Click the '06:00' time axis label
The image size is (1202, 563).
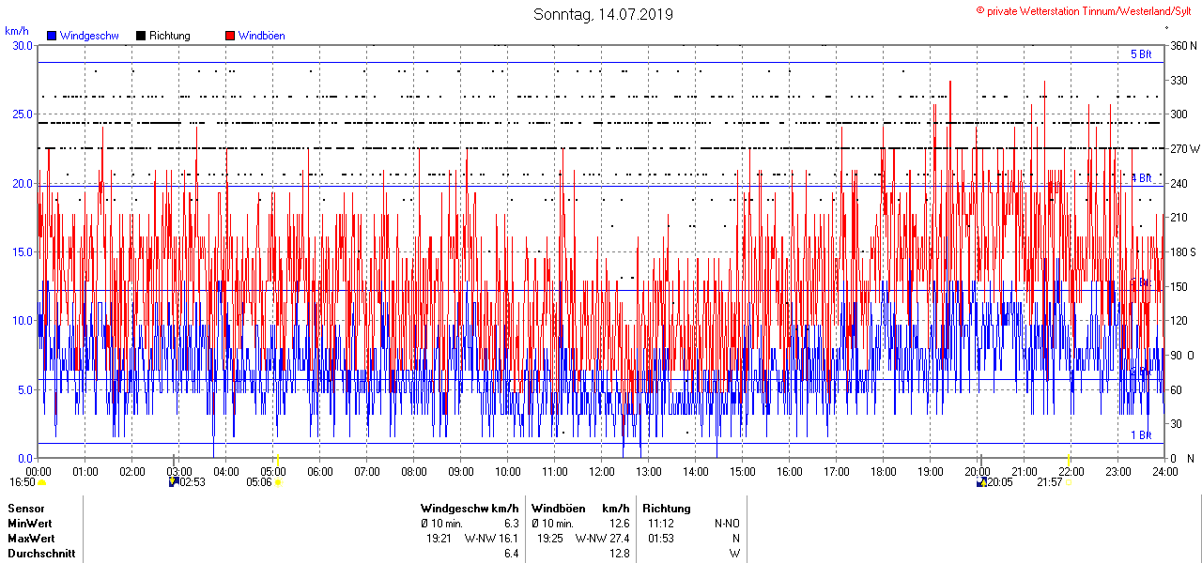click(x=320, y=471)
